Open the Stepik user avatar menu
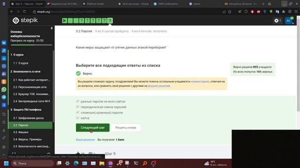The image size is (300, 168). pos(289,21)
